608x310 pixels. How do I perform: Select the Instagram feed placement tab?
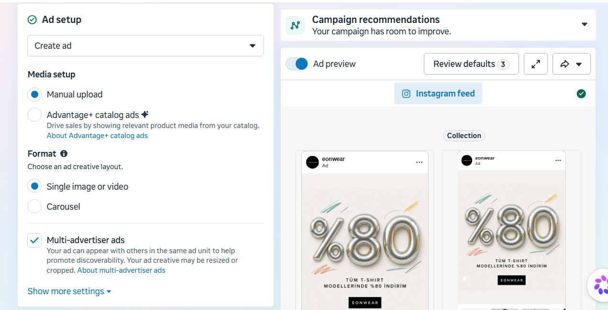point(438,94)
